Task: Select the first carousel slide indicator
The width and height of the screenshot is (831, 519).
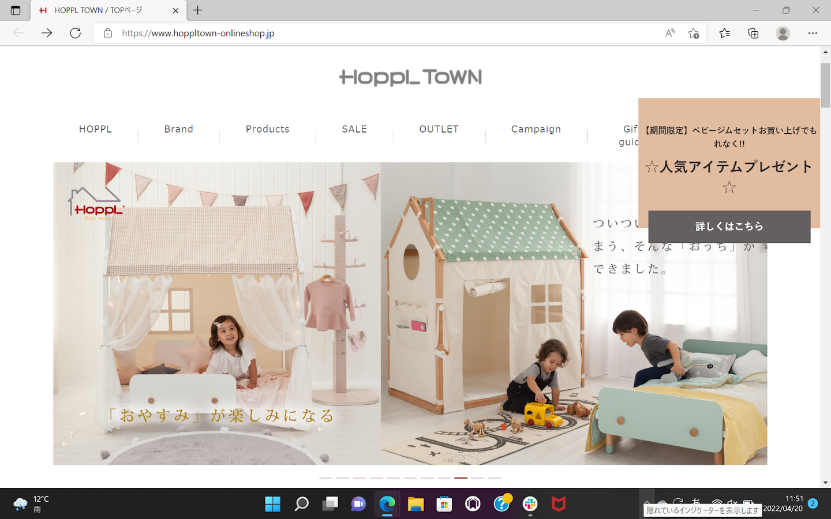Action: click(x=326, y=478)
